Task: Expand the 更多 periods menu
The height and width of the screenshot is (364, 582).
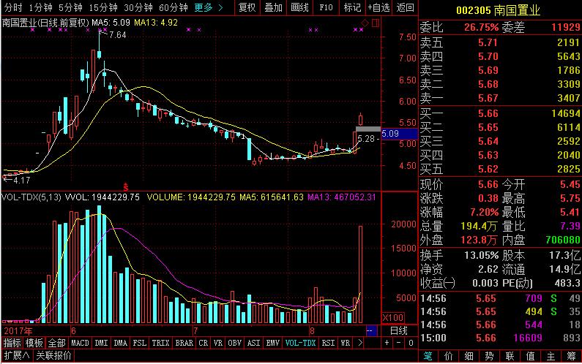Action: (x=209, y=7)
